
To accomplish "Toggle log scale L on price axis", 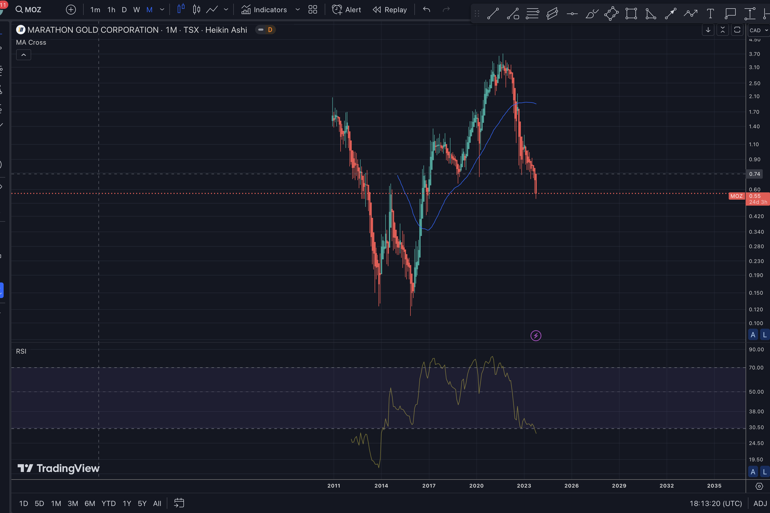I will click(765, 335).
